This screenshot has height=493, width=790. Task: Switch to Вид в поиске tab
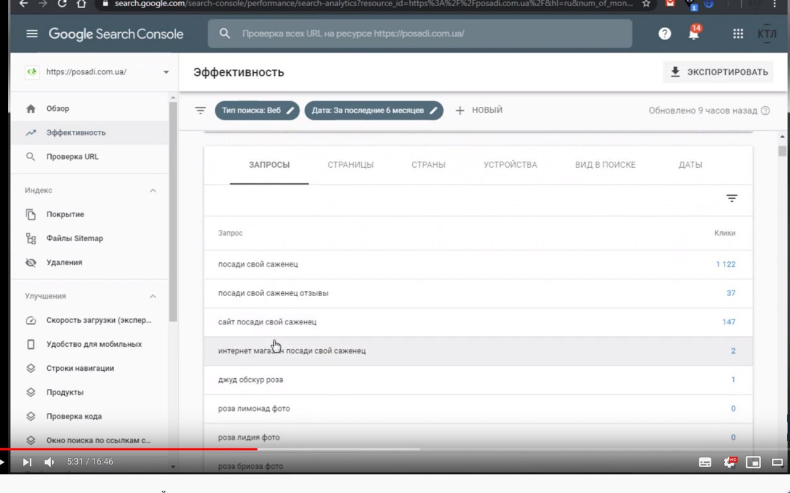(x=605, y=165)
